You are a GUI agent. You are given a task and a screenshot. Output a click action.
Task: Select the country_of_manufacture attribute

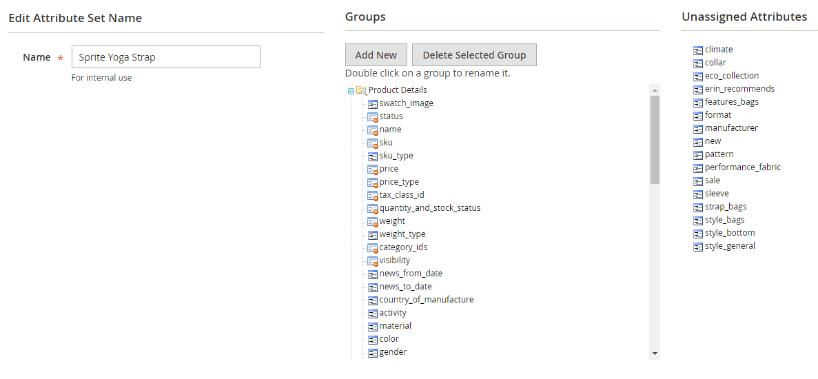(x=426, y=299)
